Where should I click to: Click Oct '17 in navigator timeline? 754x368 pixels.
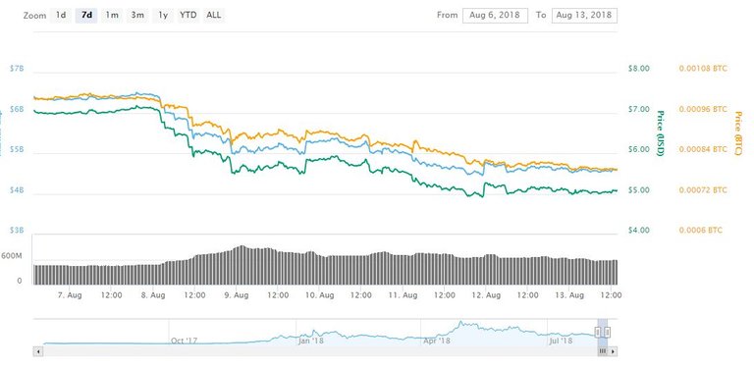pos(185,341)
